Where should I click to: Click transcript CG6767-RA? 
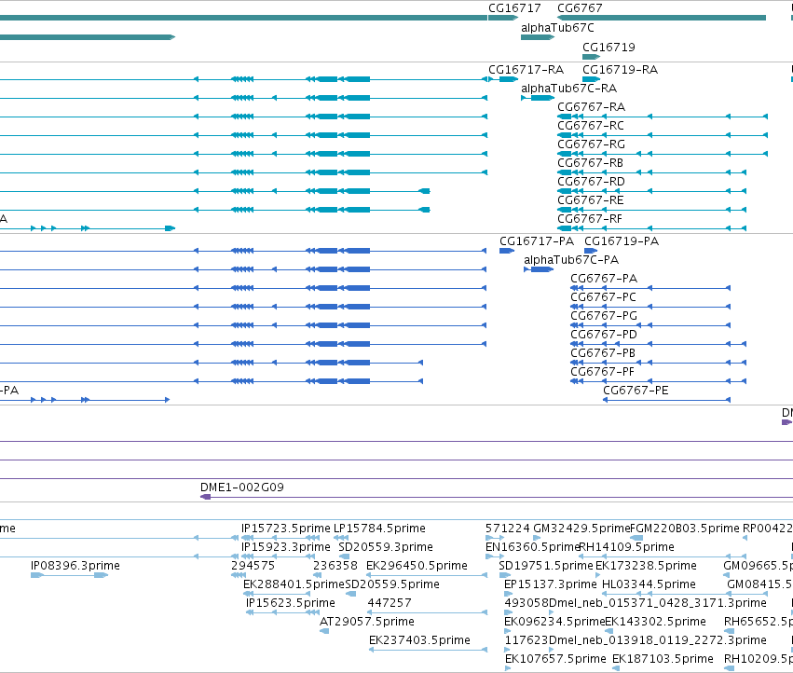(x=591, y=107)
